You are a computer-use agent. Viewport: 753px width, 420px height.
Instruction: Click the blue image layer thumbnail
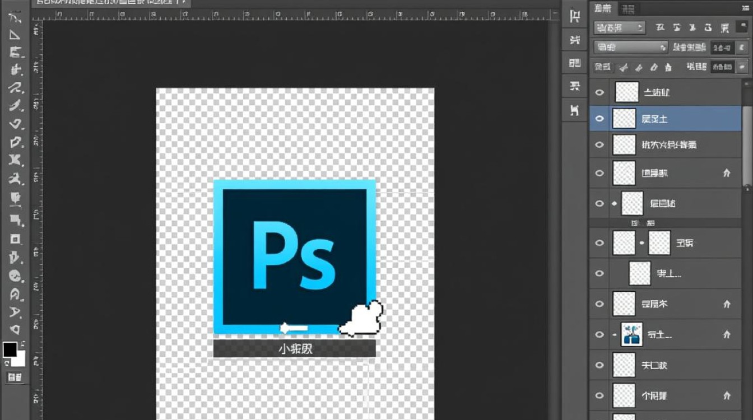tap(632, 334)
